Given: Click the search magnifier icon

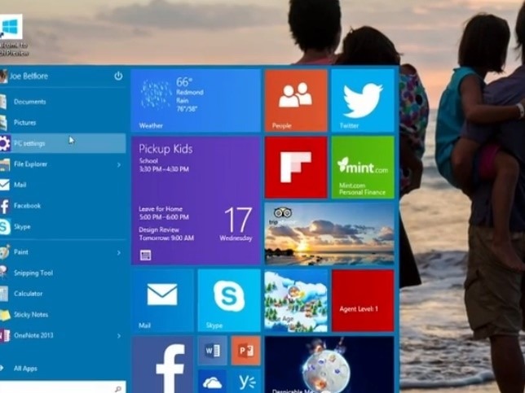Looking at the screenshot, I should tap(118, 389).
